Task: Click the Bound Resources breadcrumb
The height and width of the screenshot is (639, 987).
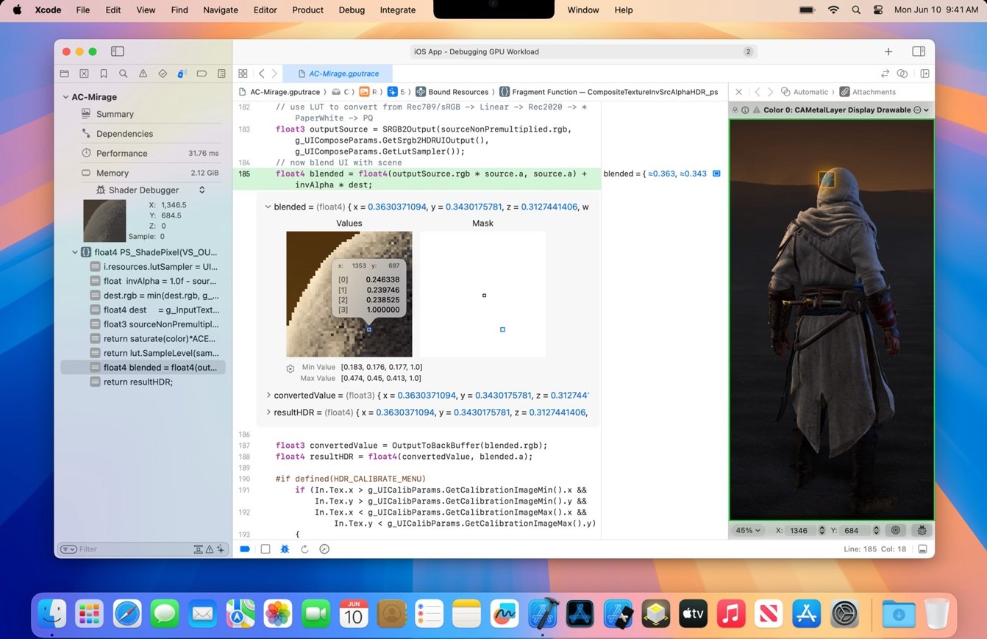Action: (452, 92)
